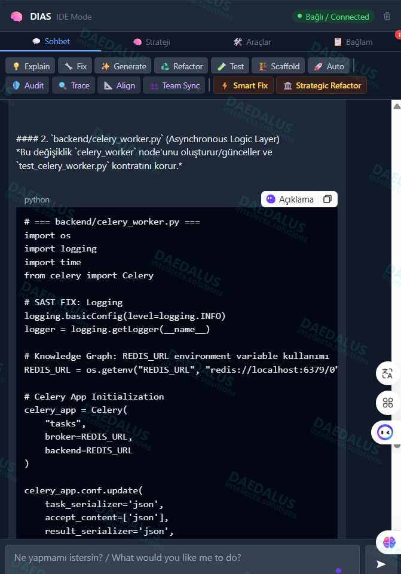
Task: Click the Scaffold button
Action: 278,66
